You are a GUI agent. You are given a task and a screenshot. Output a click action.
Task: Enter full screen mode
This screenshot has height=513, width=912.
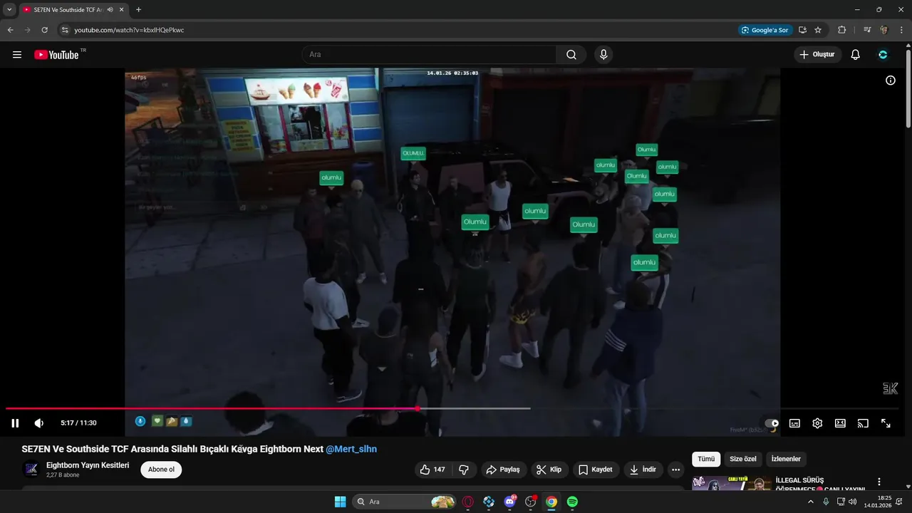pos(886,423)
